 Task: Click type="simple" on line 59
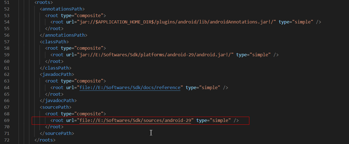point(253,55)
